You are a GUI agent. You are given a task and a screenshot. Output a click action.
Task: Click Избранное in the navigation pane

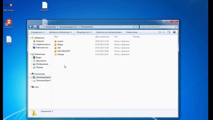pos(39,38)
